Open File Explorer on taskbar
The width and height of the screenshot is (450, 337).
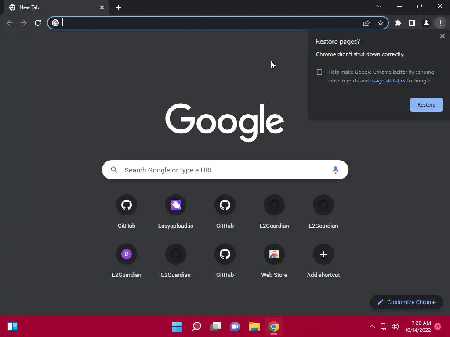[254, 326]
